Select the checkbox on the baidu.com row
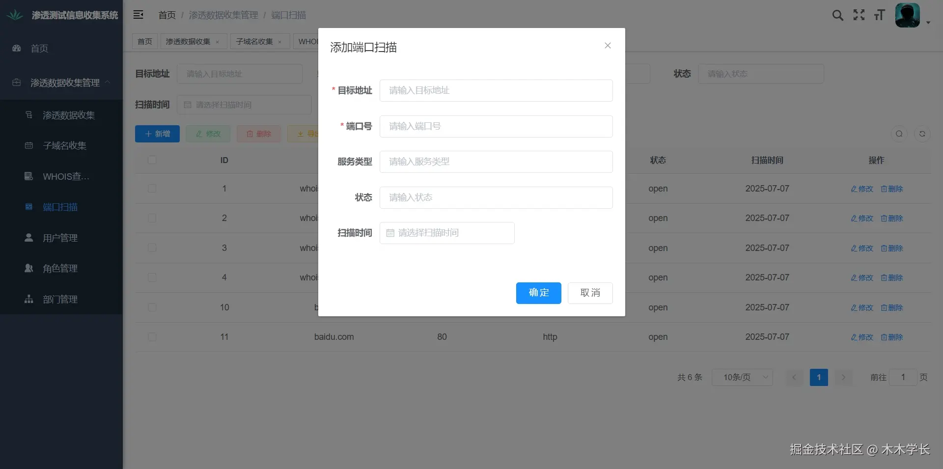 tap(152, 337)
